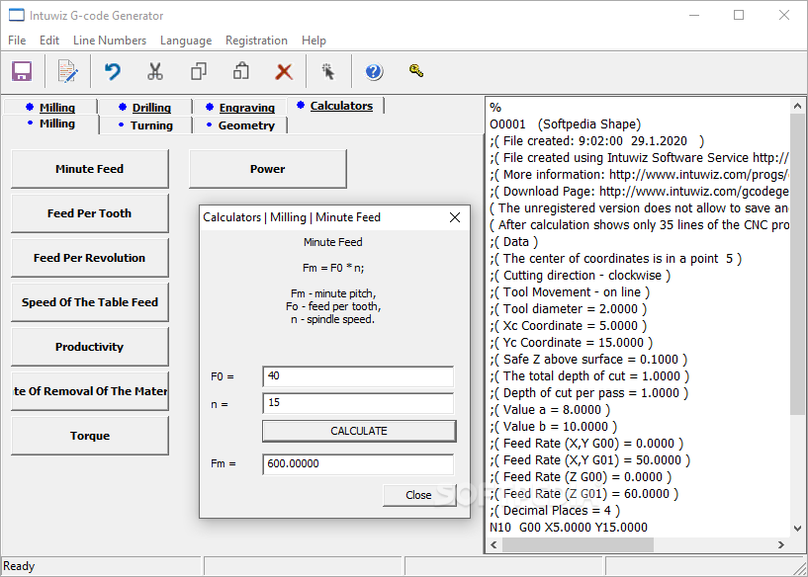Open the Language menu
This screenshot has width=808, height=577.
pyautogui.click(x=186, y=41)
